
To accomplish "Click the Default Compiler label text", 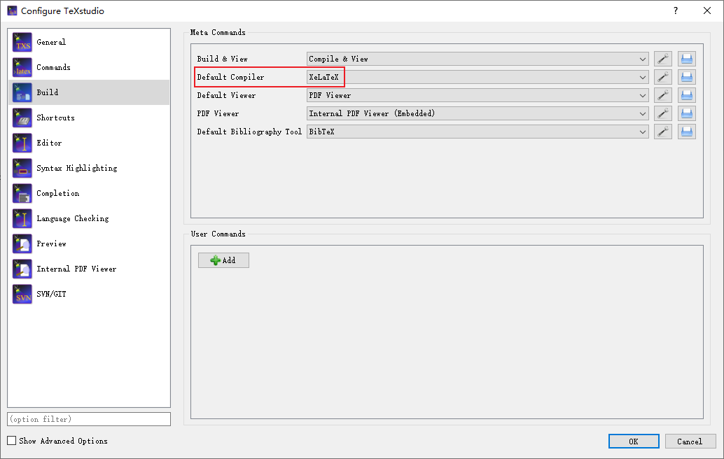I will click(230, 77).
